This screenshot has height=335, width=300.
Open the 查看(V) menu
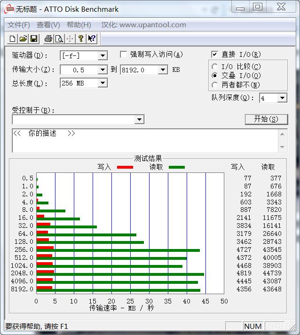(48, 25)
